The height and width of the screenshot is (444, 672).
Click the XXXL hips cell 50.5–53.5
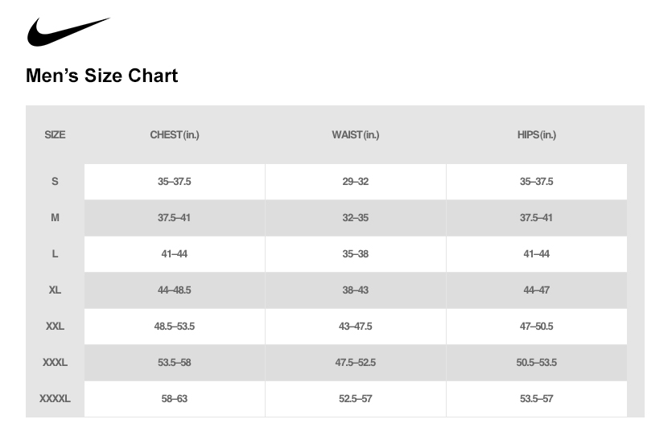click(537, 362)
